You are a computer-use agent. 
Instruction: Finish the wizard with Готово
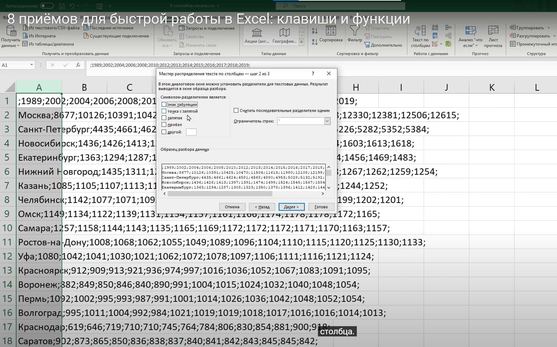pos(321,207)
